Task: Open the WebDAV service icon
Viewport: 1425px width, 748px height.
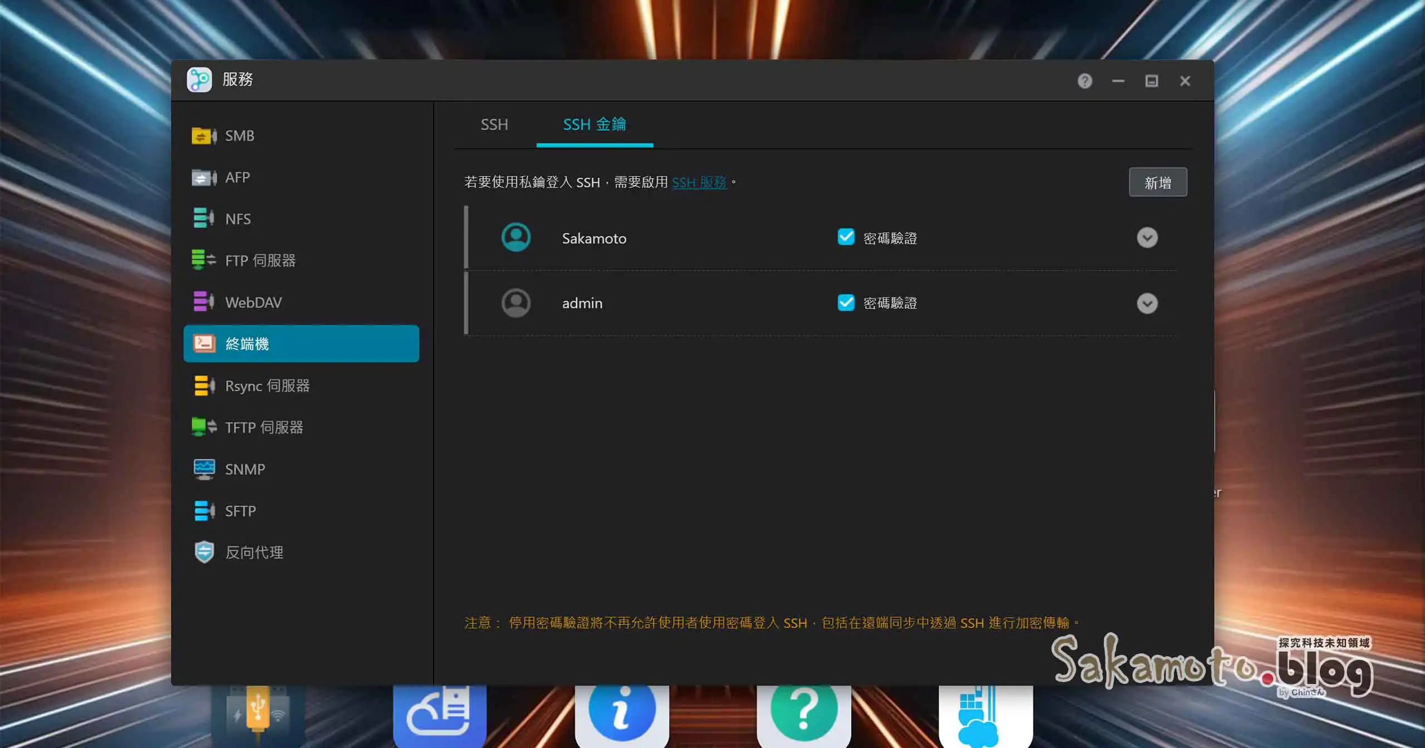Action: coord(204,302)
